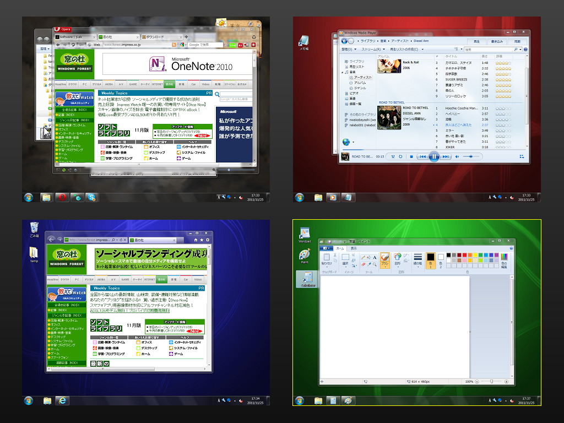Click the Media Player back arrow button
The image size is (564, 423).
(344, 41)
